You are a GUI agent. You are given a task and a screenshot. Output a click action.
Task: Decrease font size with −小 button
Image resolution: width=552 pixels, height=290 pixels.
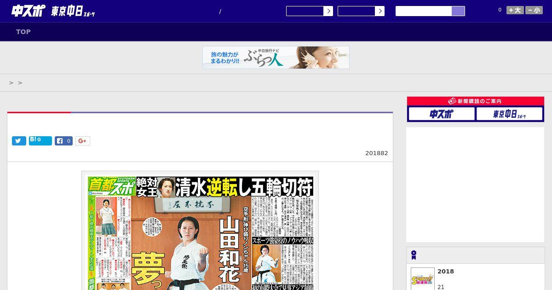(534, 10)
